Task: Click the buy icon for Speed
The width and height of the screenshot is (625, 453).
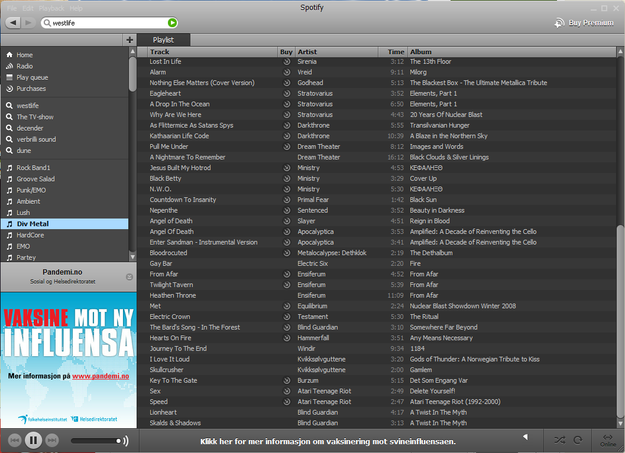Action: 287,402
